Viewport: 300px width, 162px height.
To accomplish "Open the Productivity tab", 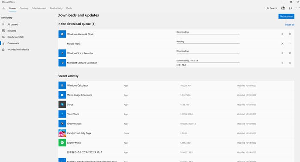I will click(x=56, y=8).
